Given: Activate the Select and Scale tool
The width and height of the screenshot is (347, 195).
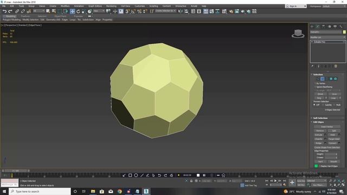Looking at the screenshot, I should pos(84,11).
